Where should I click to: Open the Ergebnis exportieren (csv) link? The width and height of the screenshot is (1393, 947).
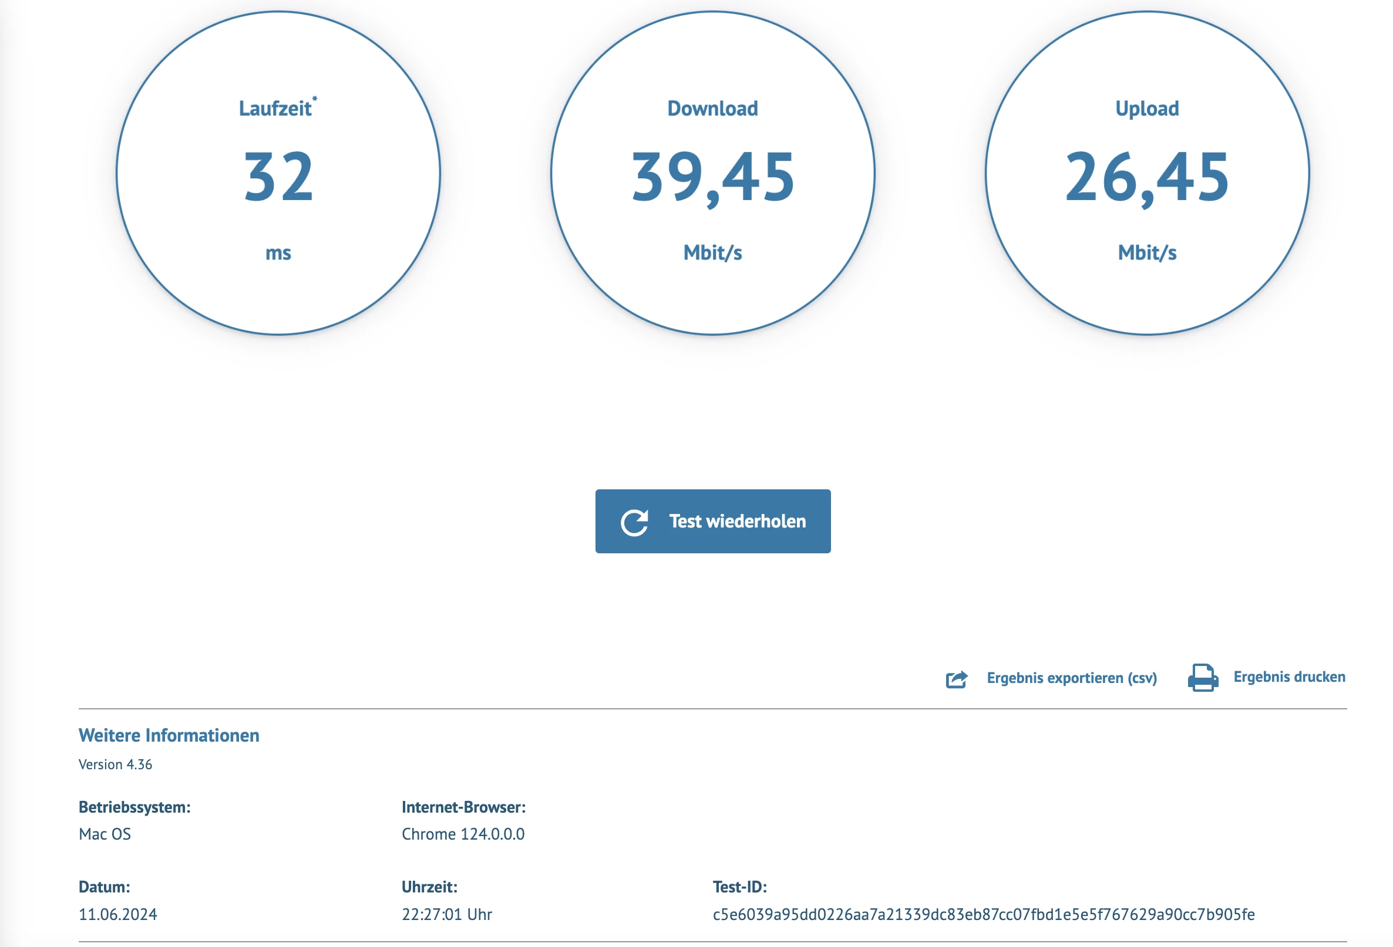pyautogui.click(x=1071, y=678)
